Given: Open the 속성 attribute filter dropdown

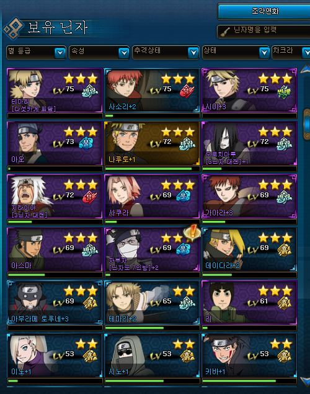Looking at the screenshot, I should [99, 52].
